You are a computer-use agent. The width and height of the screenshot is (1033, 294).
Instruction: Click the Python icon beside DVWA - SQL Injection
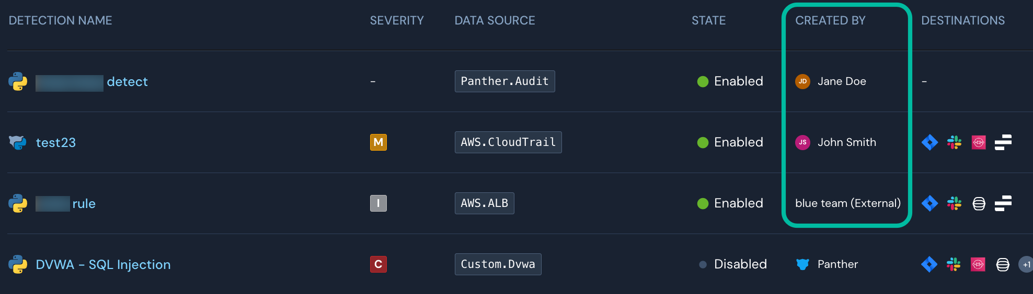point(18,264)
